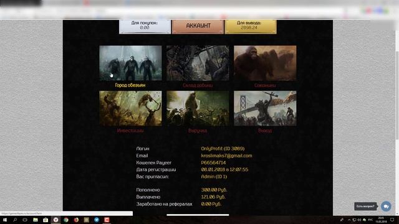The height and width of the screenshot is (224, 399).
Task: Click the Для вывода balance panel
Action: (251, 26)
